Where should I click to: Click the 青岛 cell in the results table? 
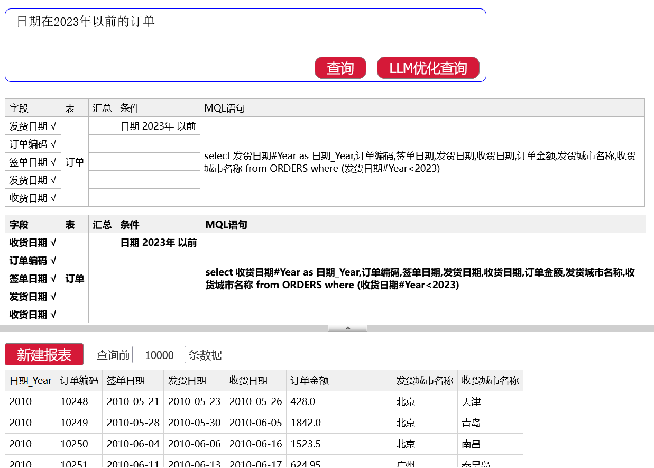pos(471,423)
